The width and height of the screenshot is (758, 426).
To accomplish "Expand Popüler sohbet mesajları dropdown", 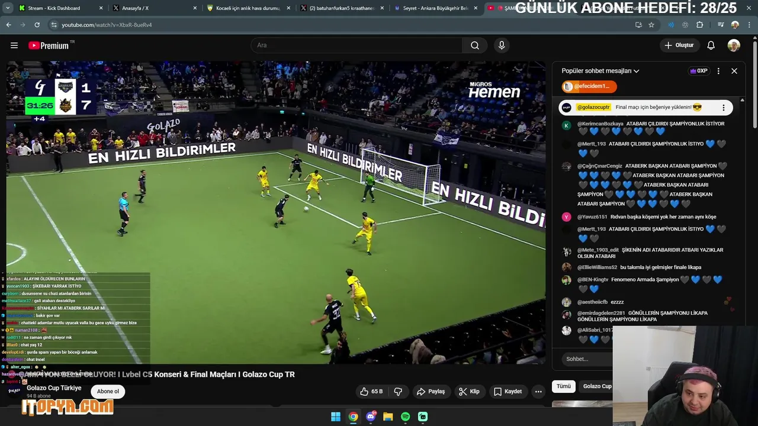I will [600, 71].
